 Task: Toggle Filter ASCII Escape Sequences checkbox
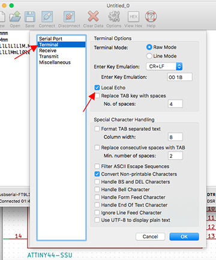(97, 166)
